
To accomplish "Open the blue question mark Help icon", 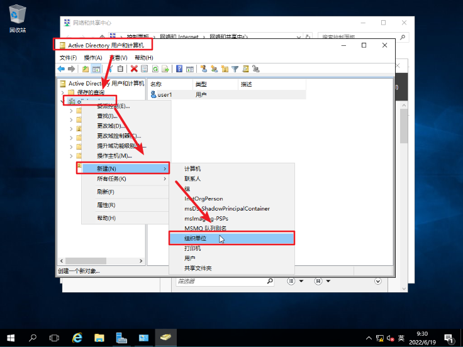I will point(179,69).
